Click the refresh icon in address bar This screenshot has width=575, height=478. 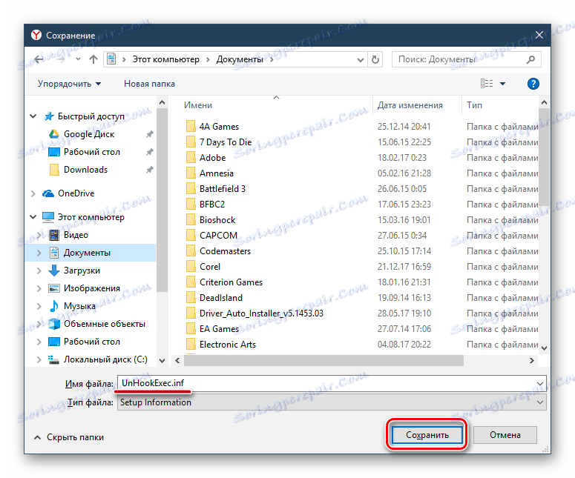coord(375,59)
